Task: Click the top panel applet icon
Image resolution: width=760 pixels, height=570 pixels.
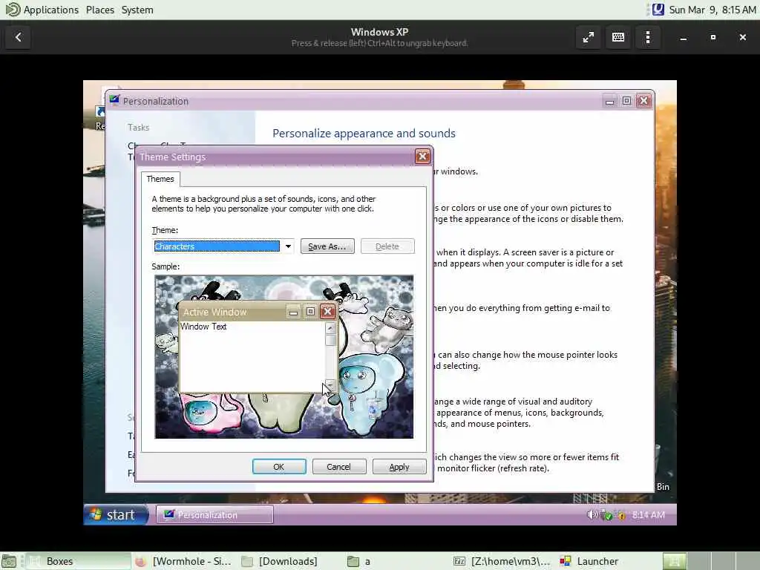Action: pyautogui.click(x=658, y=10)
